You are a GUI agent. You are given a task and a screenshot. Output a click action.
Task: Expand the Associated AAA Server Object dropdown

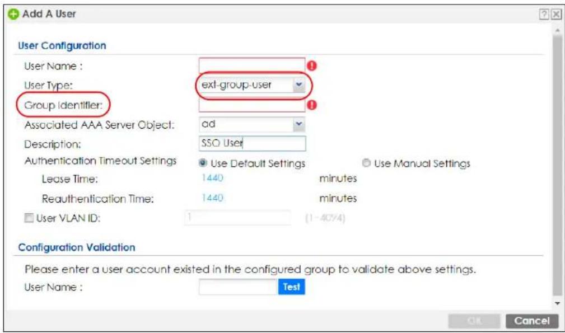(x=298, y=125)
